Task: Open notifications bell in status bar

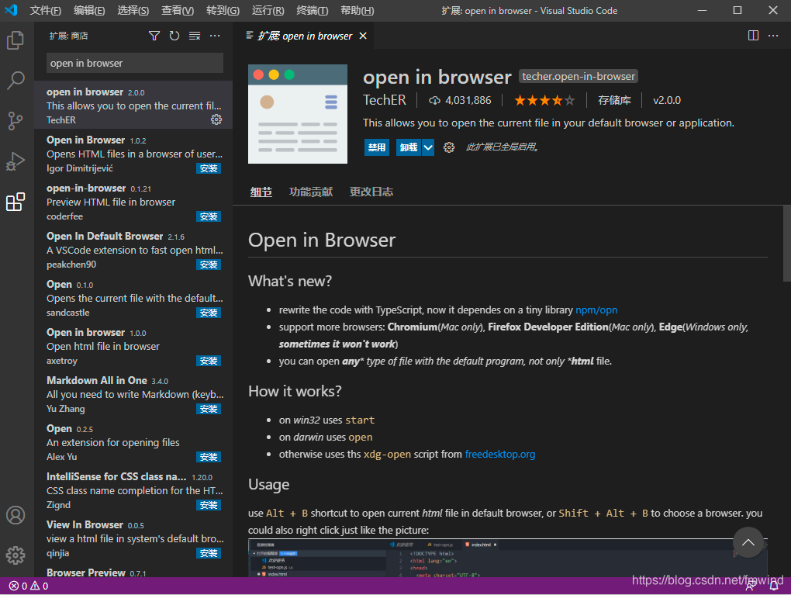Action: click(x=774, y=586)
